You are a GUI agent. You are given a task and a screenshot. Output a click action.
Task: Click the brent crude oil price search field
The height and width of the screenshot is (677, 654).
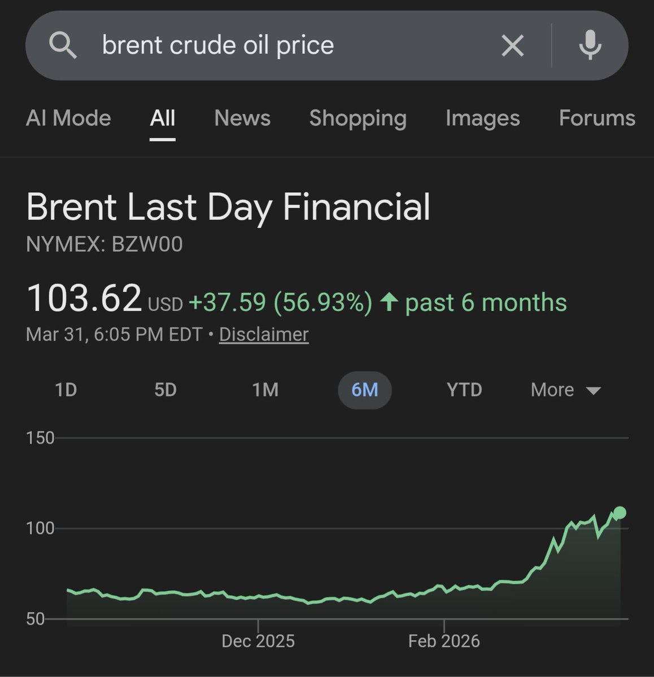(282, 45)
